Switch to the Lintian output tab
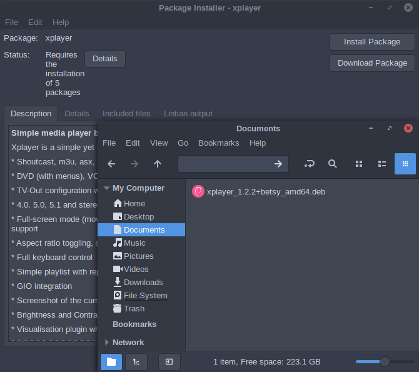This screenshot has width=419, height=372. [x=188, y=114]
